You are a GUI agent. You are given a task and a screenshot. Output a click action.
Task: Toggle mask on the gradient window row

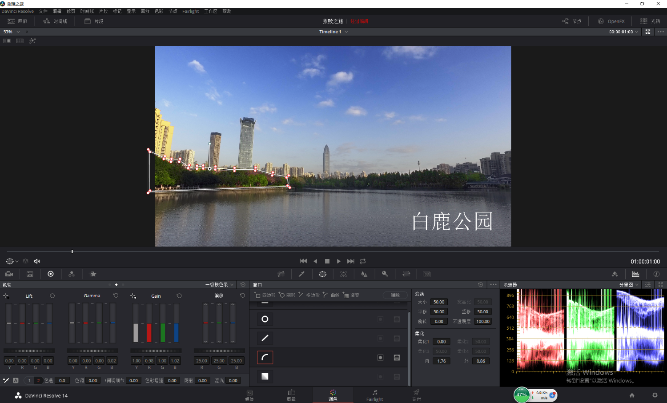pos(397,376)
